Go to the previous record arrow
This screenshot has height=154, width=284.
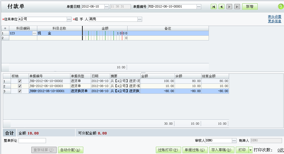click(x=221, y=7)
